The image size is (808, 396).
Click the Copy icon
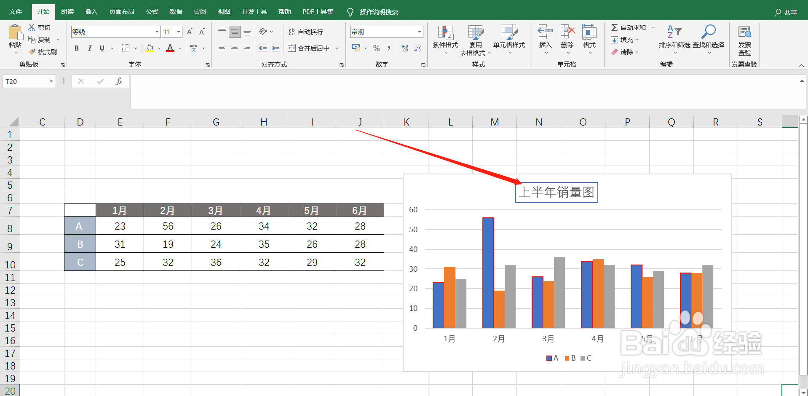pos(32,40)
